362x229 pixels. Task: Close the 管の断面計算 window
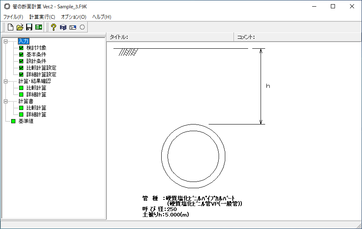(x=352, y=7)
